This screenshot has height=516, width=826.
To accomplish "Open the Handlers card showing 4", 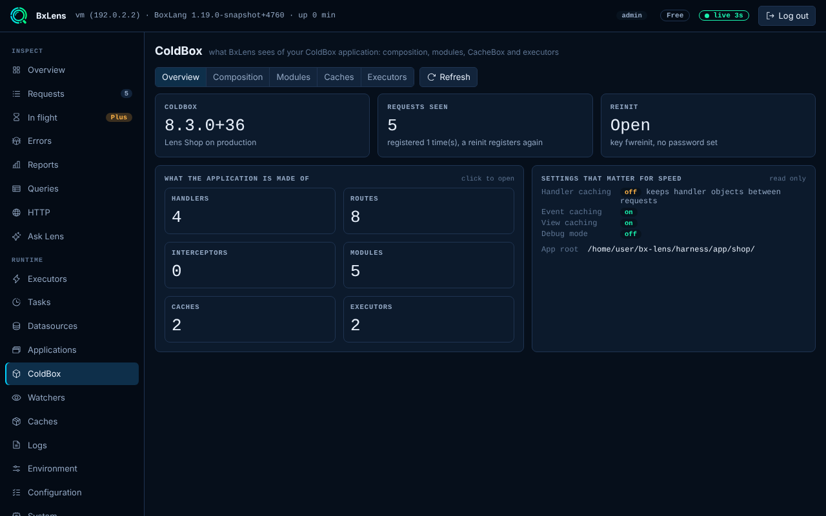I will [250, 211].
